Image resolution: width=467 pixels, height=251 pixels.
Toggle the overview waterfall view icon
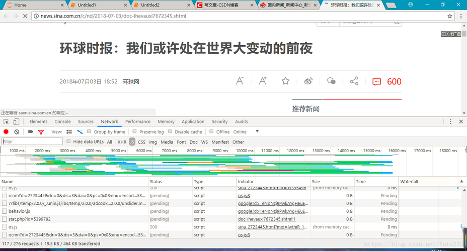(x=80, y=132)
